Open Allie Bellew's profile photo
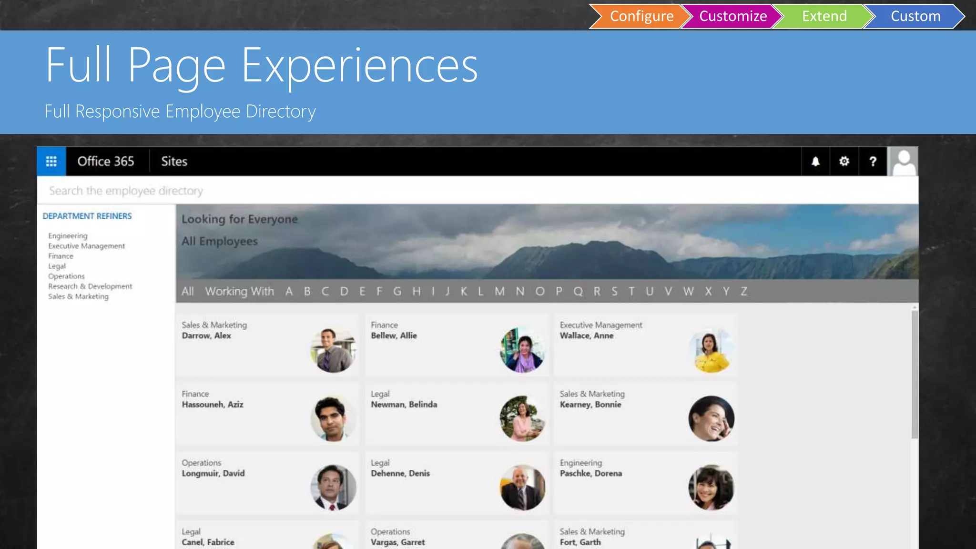Viewport: 976px width, 549px height. pos(522,350)
